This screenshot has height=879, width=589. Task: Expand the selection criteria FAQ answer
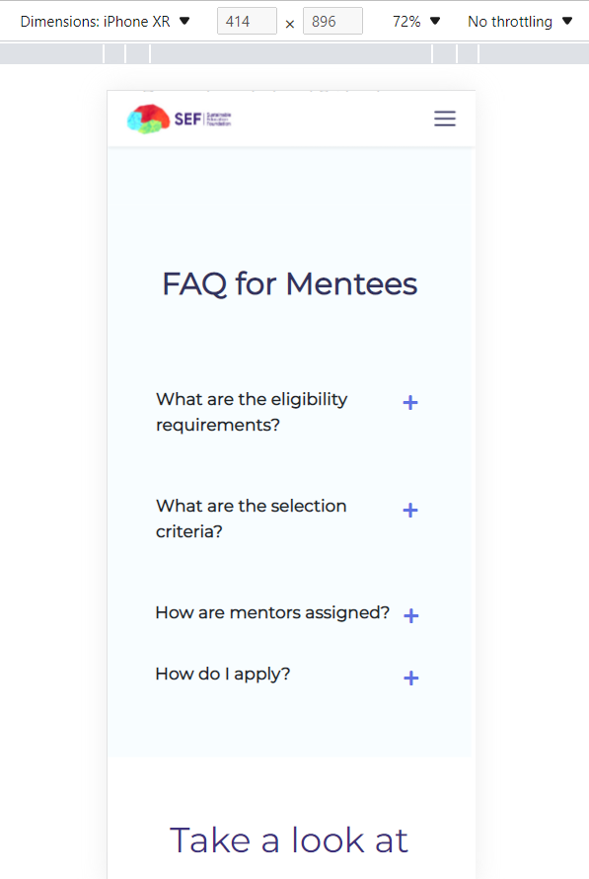(251, 519)
